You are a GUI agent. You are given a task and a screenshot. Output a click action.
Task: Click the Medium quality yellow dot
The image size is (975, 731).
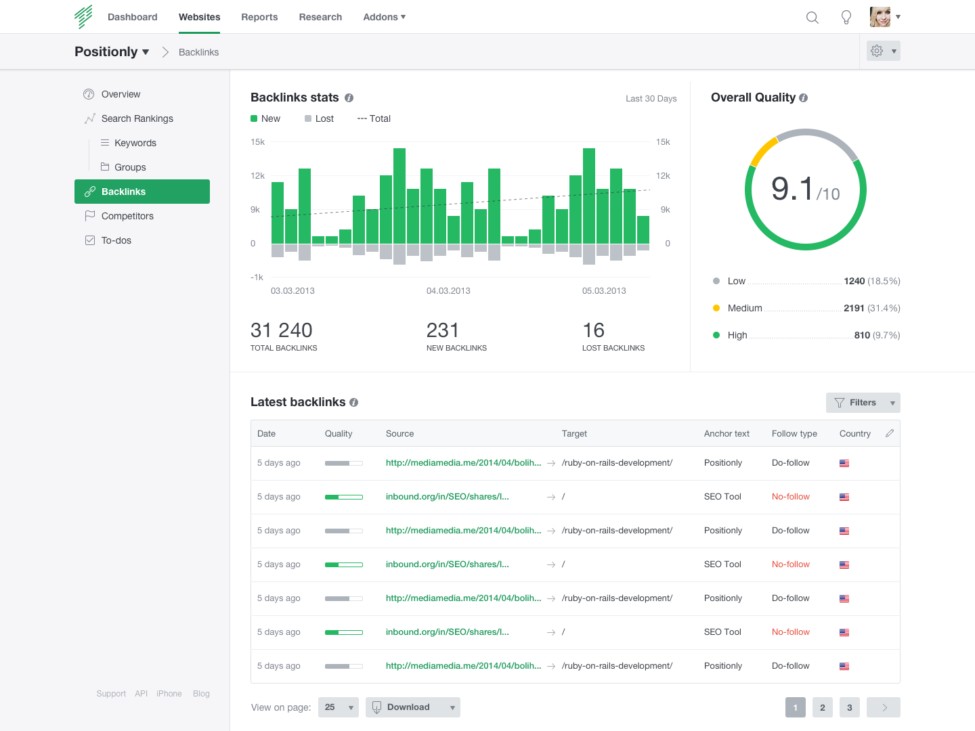coord(716,308)
